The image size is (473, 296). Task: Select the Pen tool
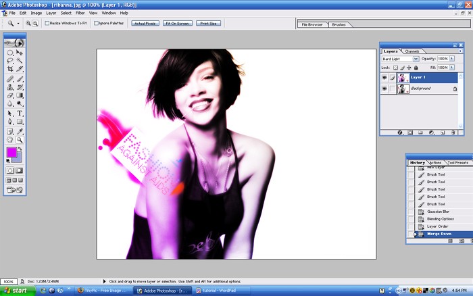[10, 122]
